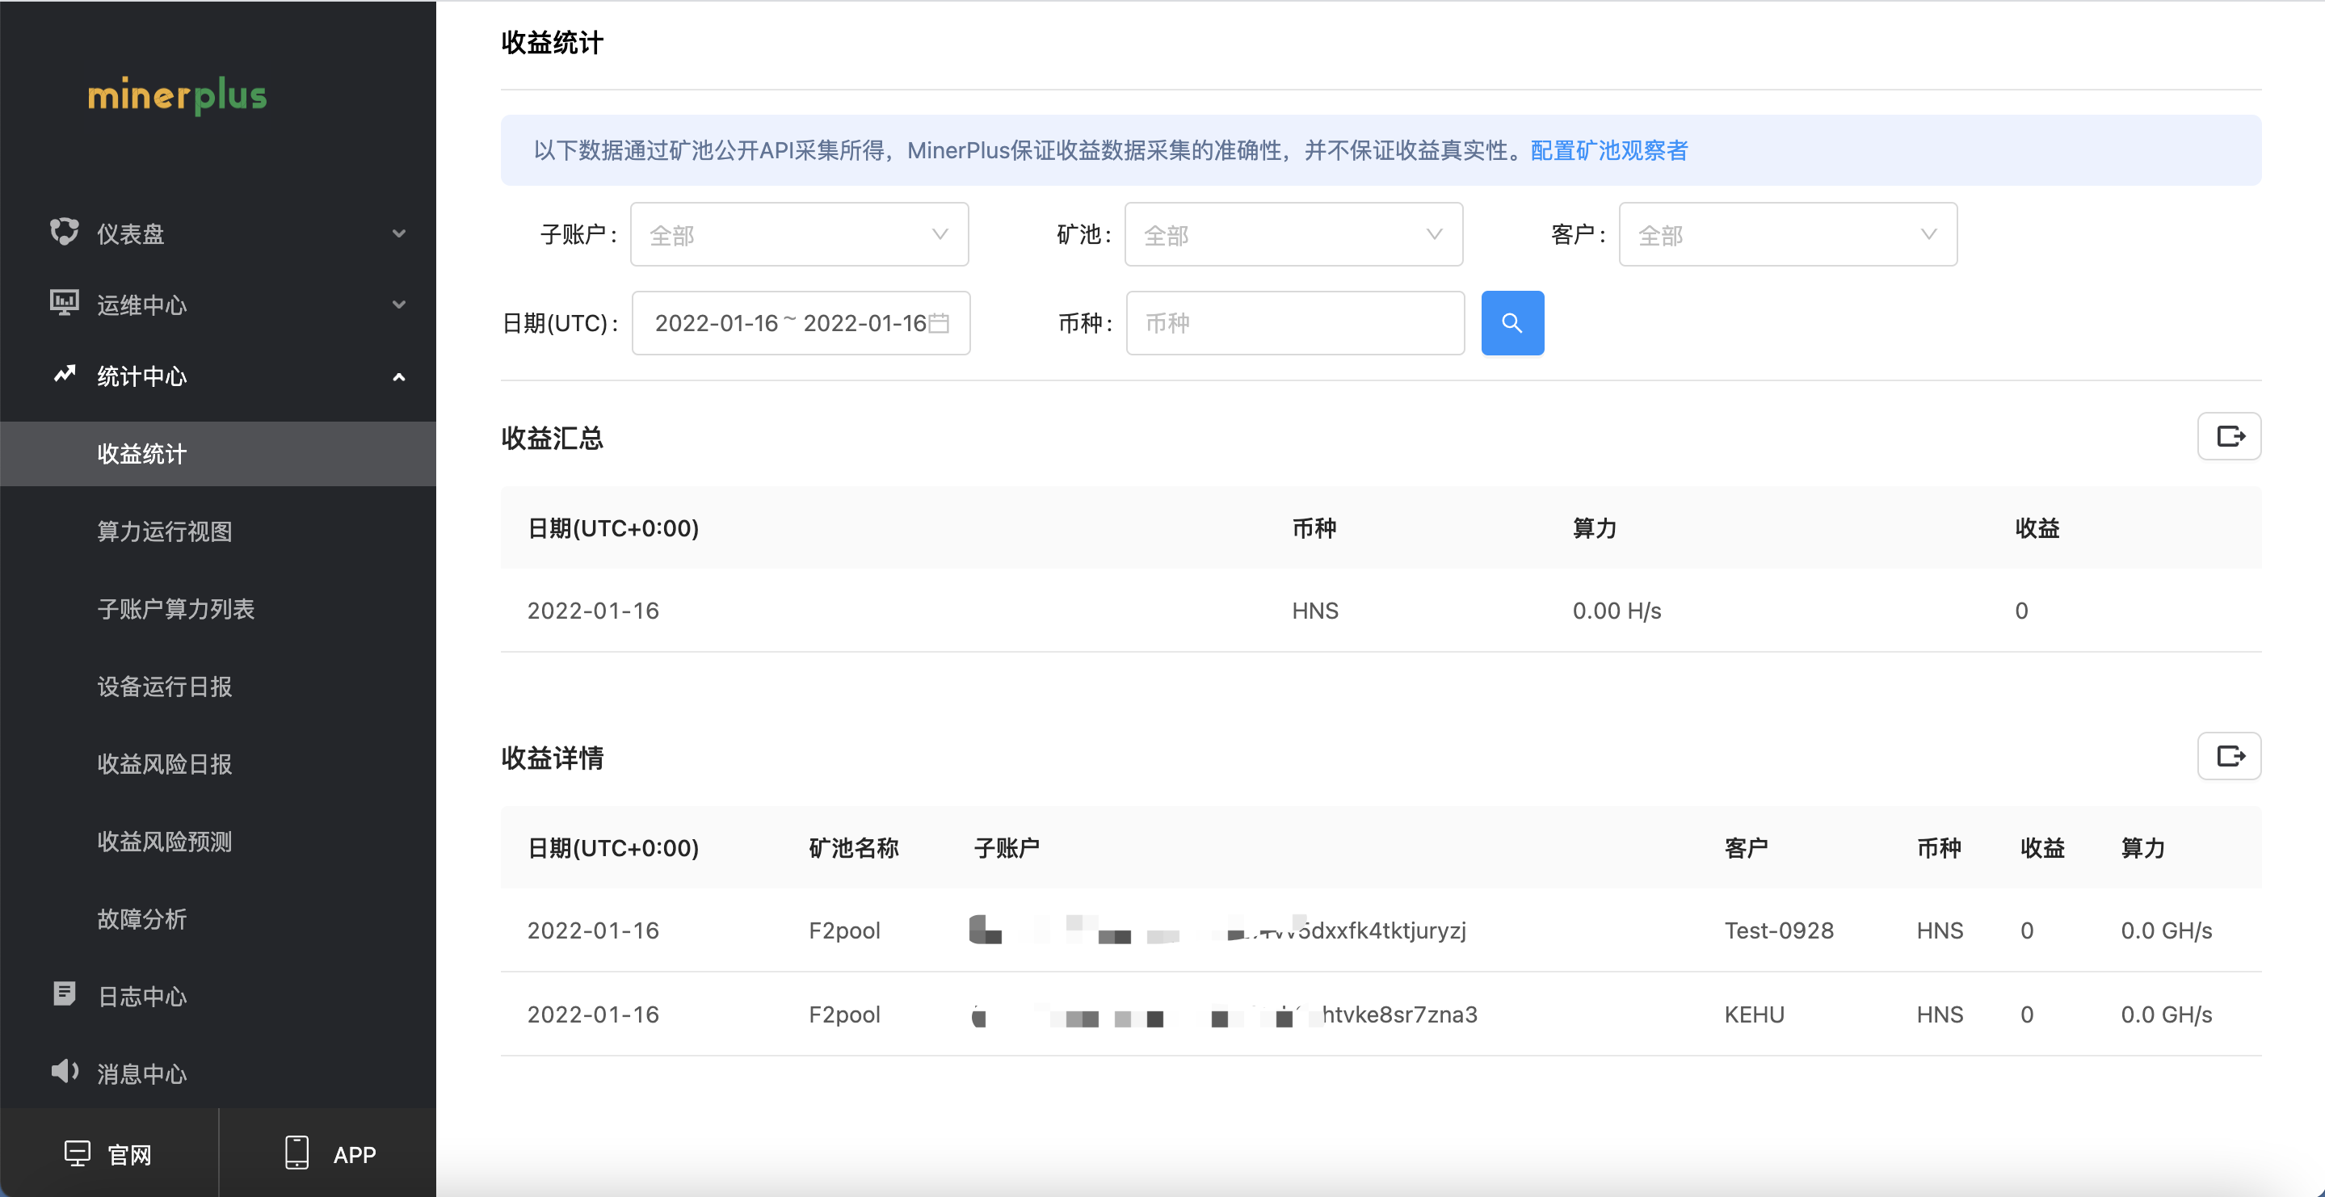Click the APP phone icon
Image resolution: width=2325 pixels, height=1197 pixels.
coord(297,1153)
